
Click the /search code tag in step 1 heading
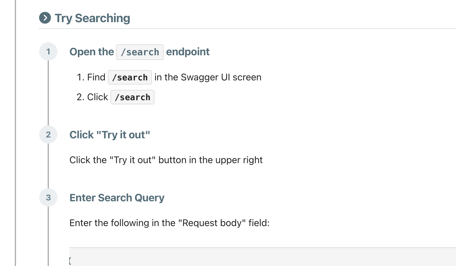point(140,52)
